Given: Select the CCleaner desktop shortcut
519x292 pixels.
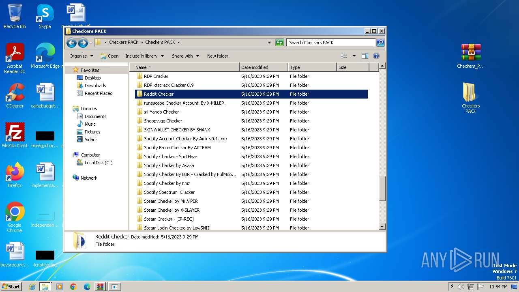Looking at the screenshot, I should click(15, 96).
